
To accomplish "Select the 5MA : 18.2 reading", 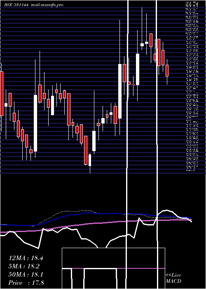I will point(24,266).
